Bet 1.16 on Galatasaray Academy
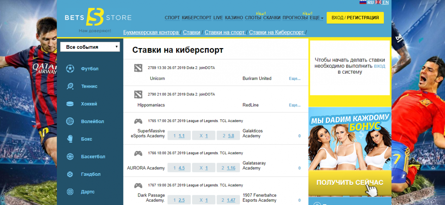Screen dimensions: 445x205 (228, 168)
